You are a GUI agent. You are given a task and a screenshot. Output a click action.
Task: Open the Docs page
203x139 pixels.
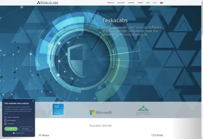[148, 3]
